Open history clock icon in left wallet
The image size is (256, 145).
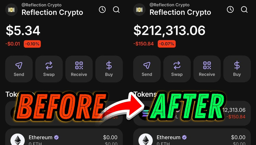[x=102, y=10]
